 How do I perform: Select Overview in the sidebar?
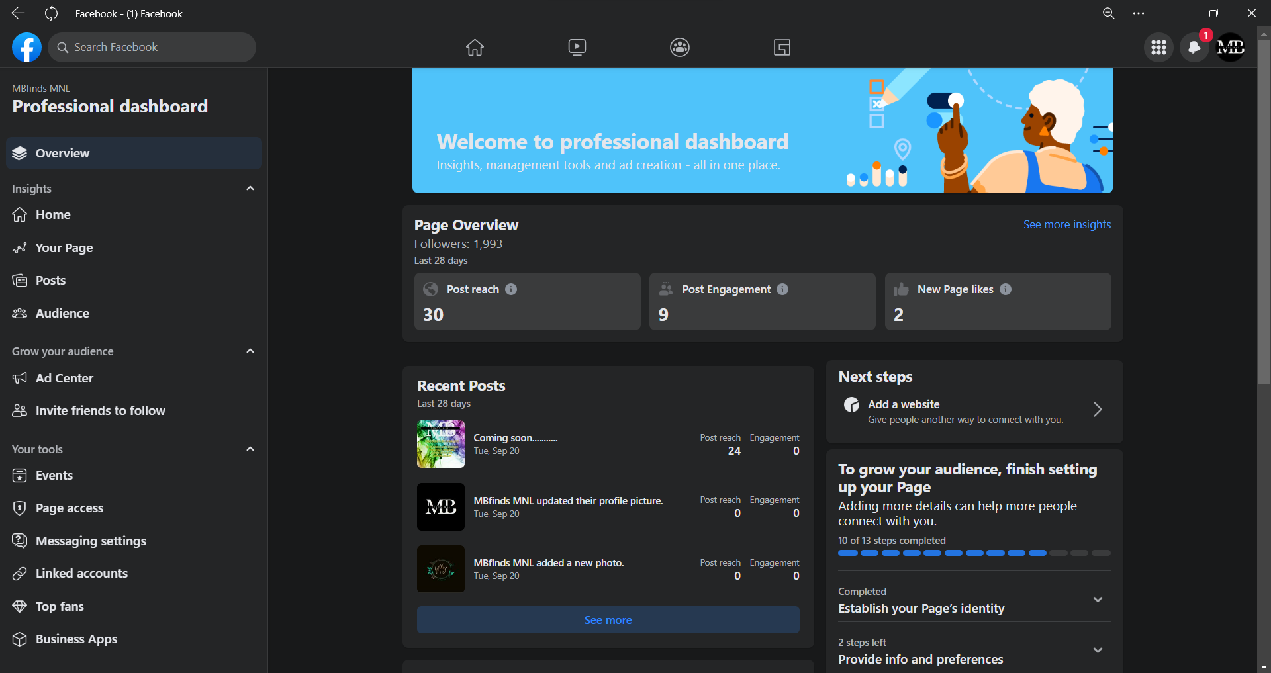[x=134, y=154]
